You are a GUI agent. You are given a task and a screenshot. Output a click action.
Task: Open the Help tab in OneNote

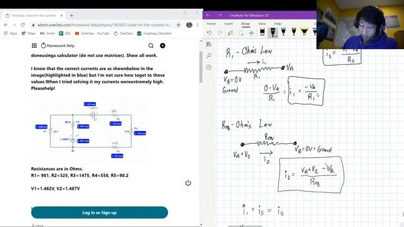coord(278,24)
